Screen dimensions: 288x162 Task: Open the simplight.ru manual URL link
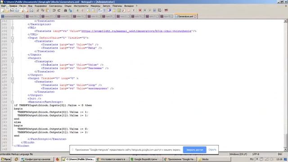pyautogui.click(x=136, y=31)
